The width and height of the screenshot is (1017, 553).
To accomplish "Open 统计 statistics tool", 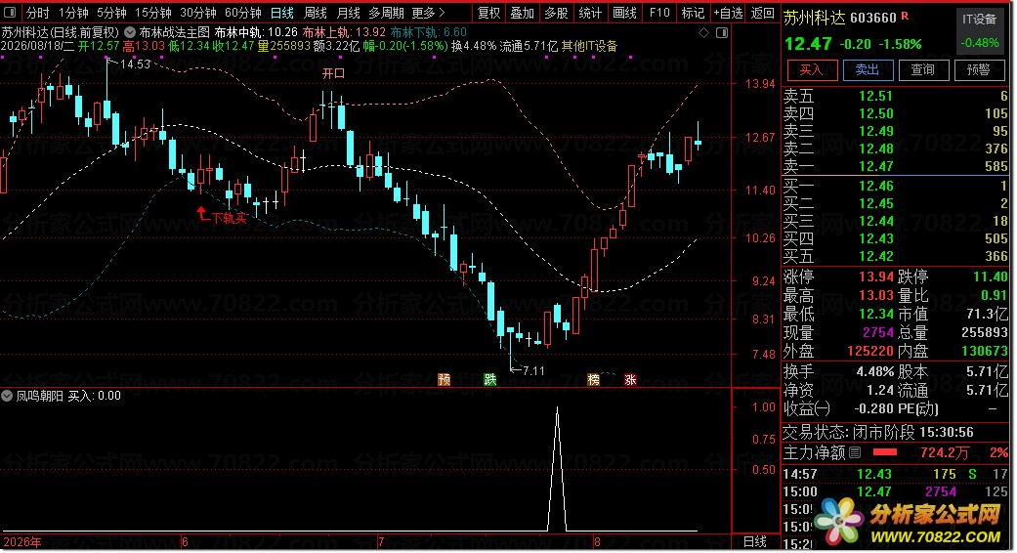I will (589, 13).
